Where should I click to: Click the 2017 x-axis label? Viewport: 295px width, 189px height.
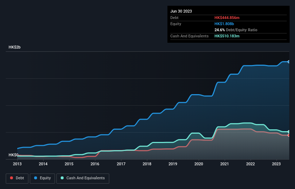121,164
